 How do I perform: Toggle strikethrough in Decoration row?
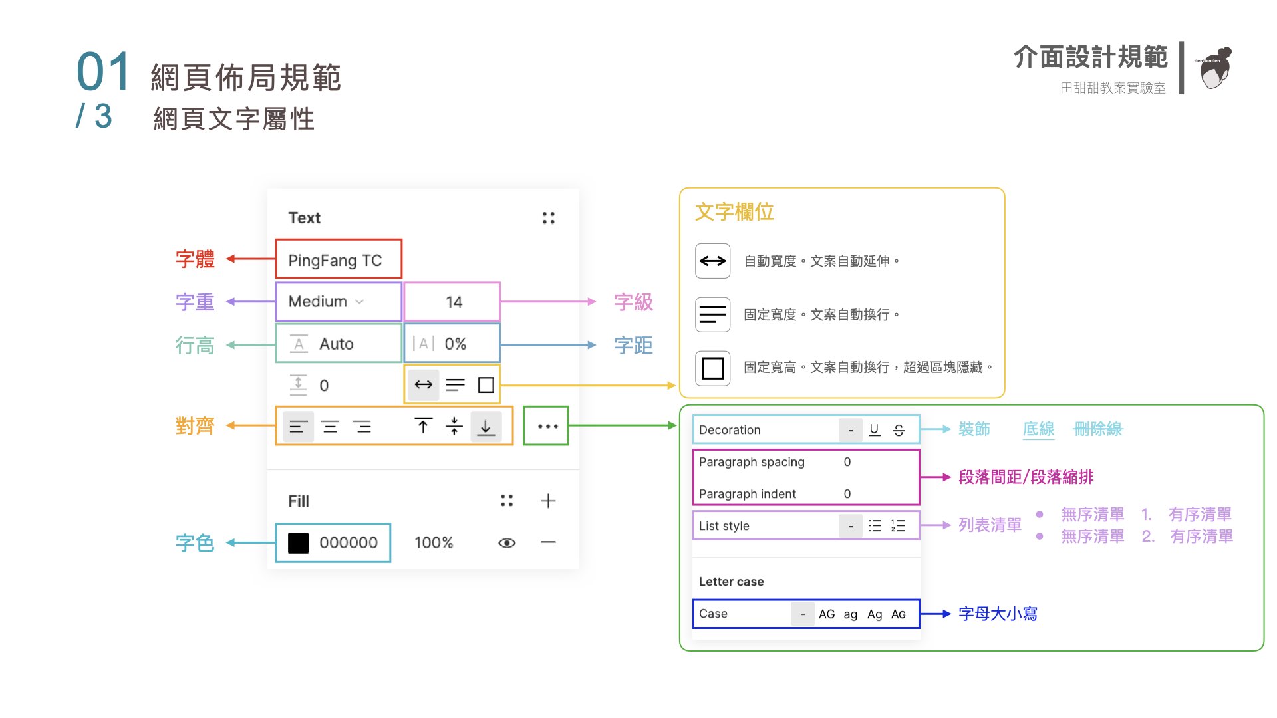click(x=899, y=430)
